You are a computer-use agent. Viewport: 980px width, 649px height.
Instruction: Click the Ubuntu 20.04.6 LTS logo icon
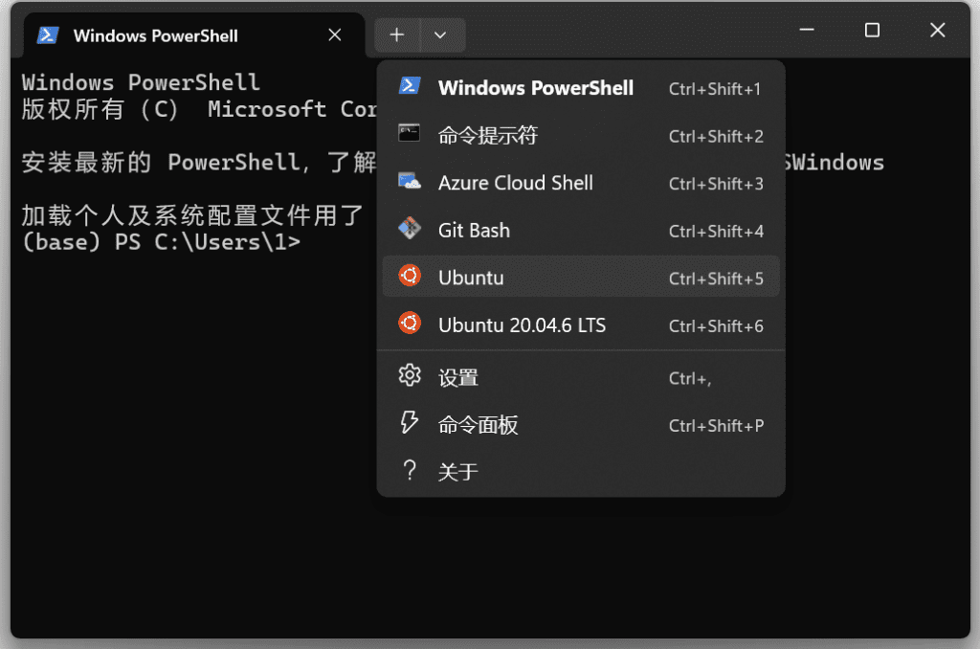pos(410,324)
